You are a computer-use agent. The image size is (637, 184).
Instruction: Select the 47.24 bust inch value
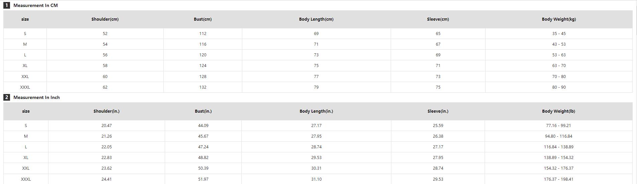(203, 147)
